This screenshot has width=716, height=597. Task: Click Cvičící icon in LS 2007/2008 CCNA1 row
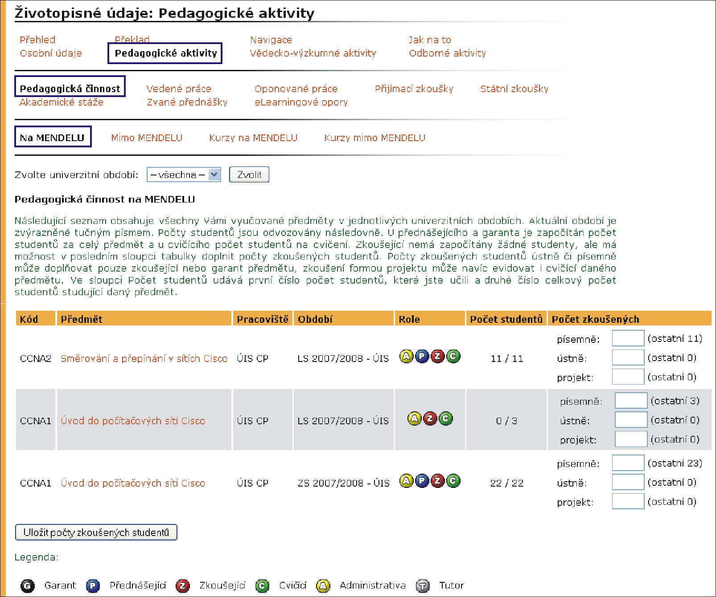445,418
